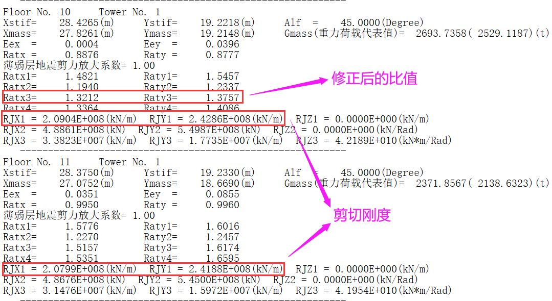Select the RJX1 value 2.0904E+008
Image resolution: width=552 pixels, height=301 pixels.
point(73,119)
